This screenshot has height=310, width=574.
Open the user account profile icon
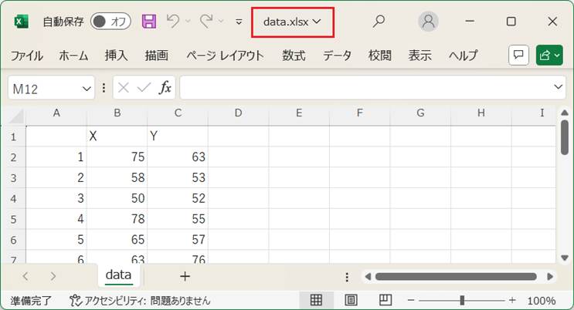point(428,22)
